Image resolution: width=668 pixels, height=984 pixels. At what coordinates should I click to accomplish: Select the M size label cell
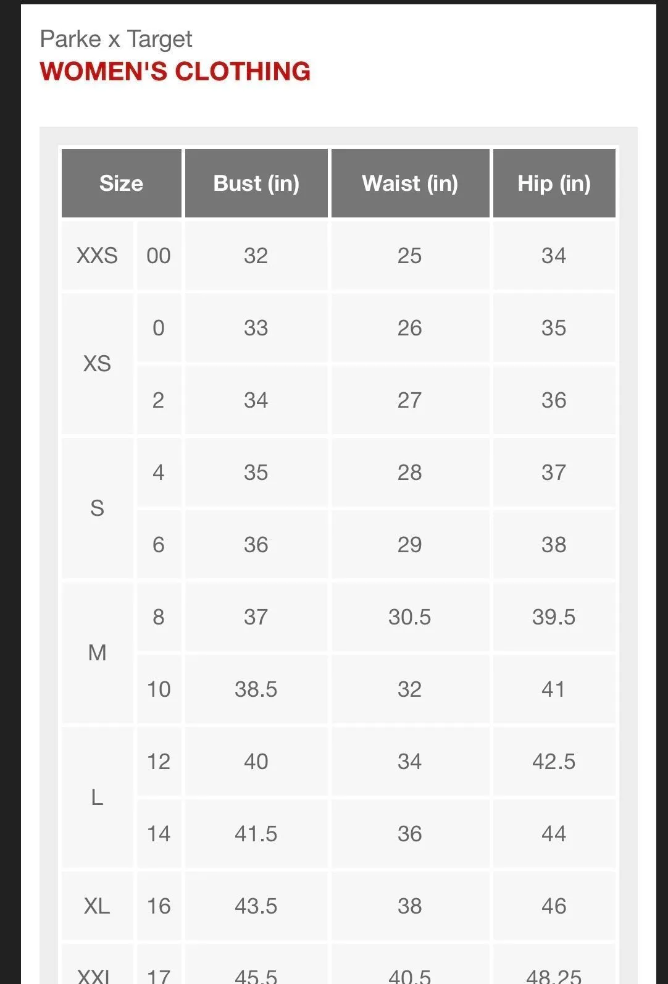click(x=97, y=652)
